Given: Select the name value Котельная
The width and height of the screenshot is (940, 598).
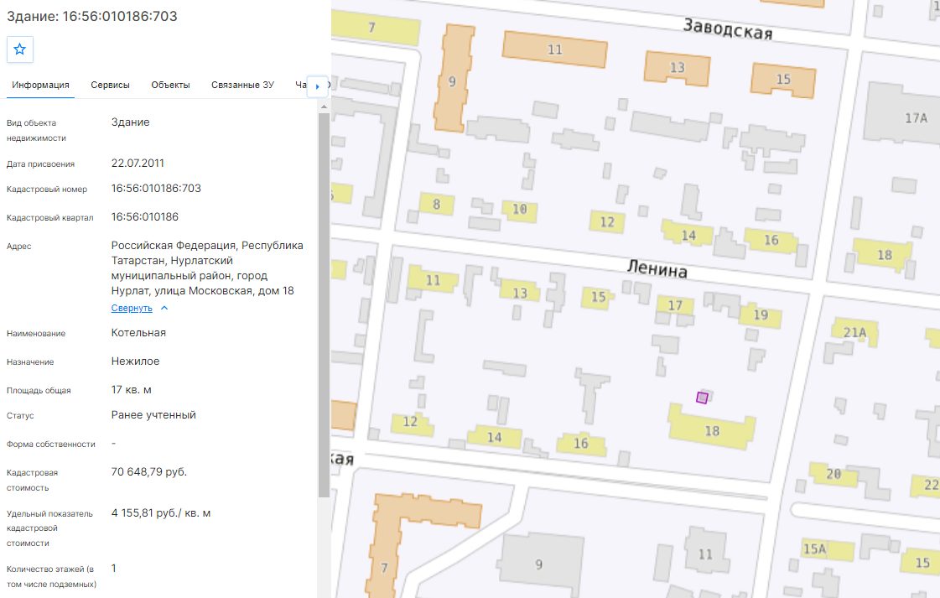Looking at the screenshot, I should click(x=138, y=333).
